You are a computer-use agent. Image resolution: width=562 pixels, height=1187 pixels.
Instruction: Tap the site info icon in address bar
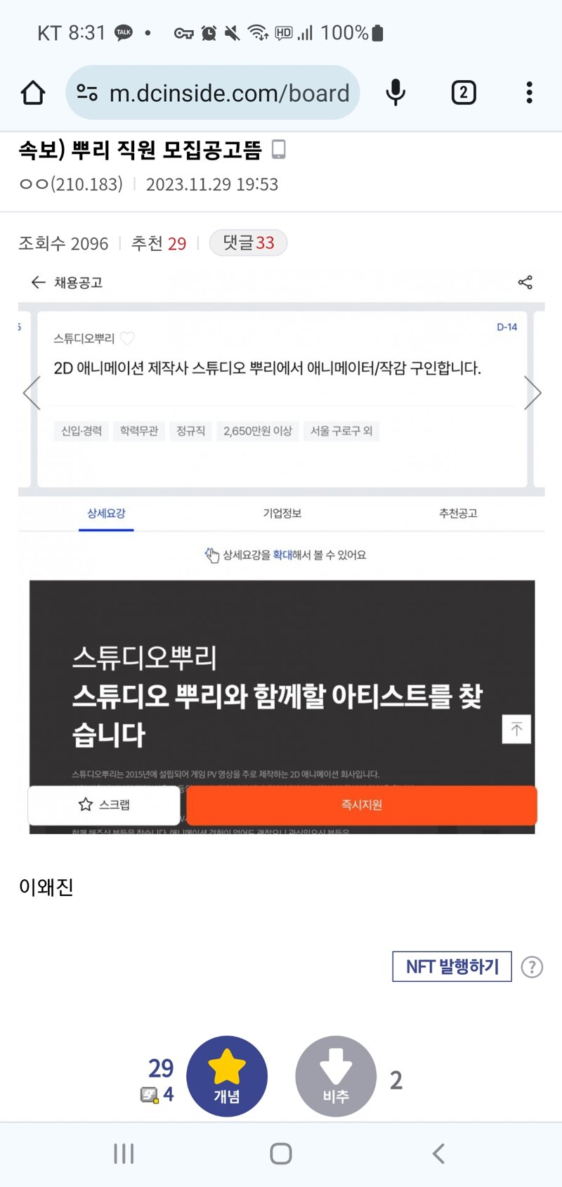pyautogui.click(x=87, y=93)
